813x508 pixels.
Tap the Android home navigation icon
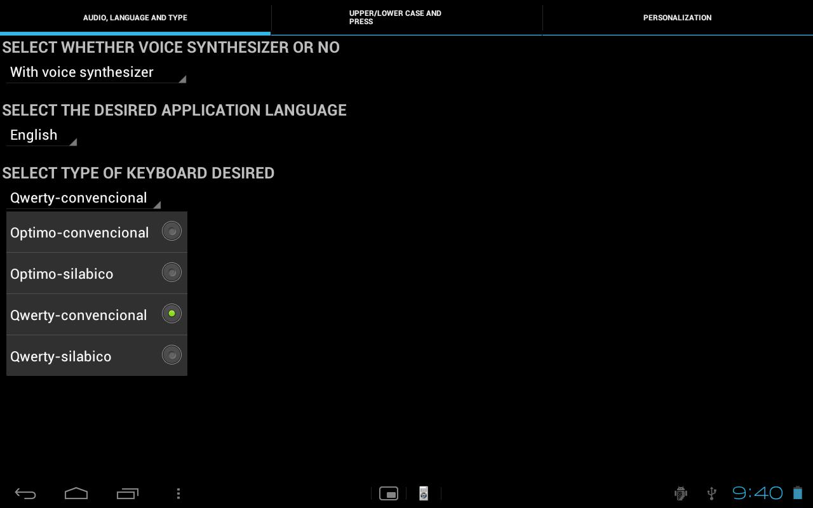(76, 493)
